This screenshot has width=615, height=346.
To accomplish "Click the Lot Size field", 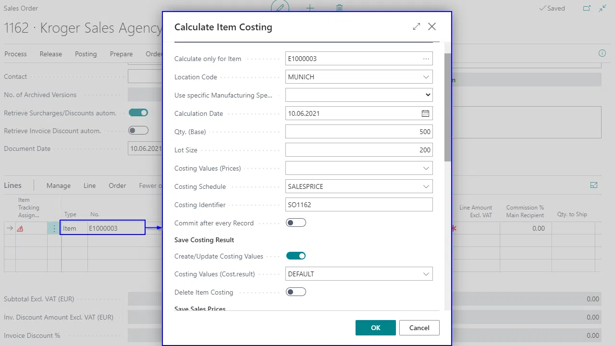I will pyautogui.click(x=359, y=150).
